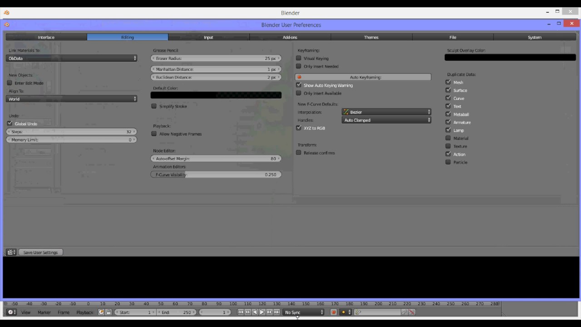Switch to the Themes tab
Image resolution: width=581 pixels, height=327 pixels.
click(371, 37)
